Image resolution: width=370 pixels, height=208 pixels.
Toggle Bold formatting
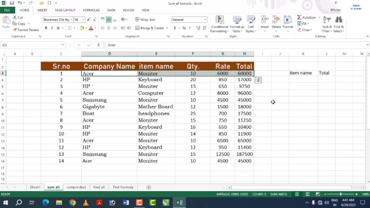coord(46,28)
